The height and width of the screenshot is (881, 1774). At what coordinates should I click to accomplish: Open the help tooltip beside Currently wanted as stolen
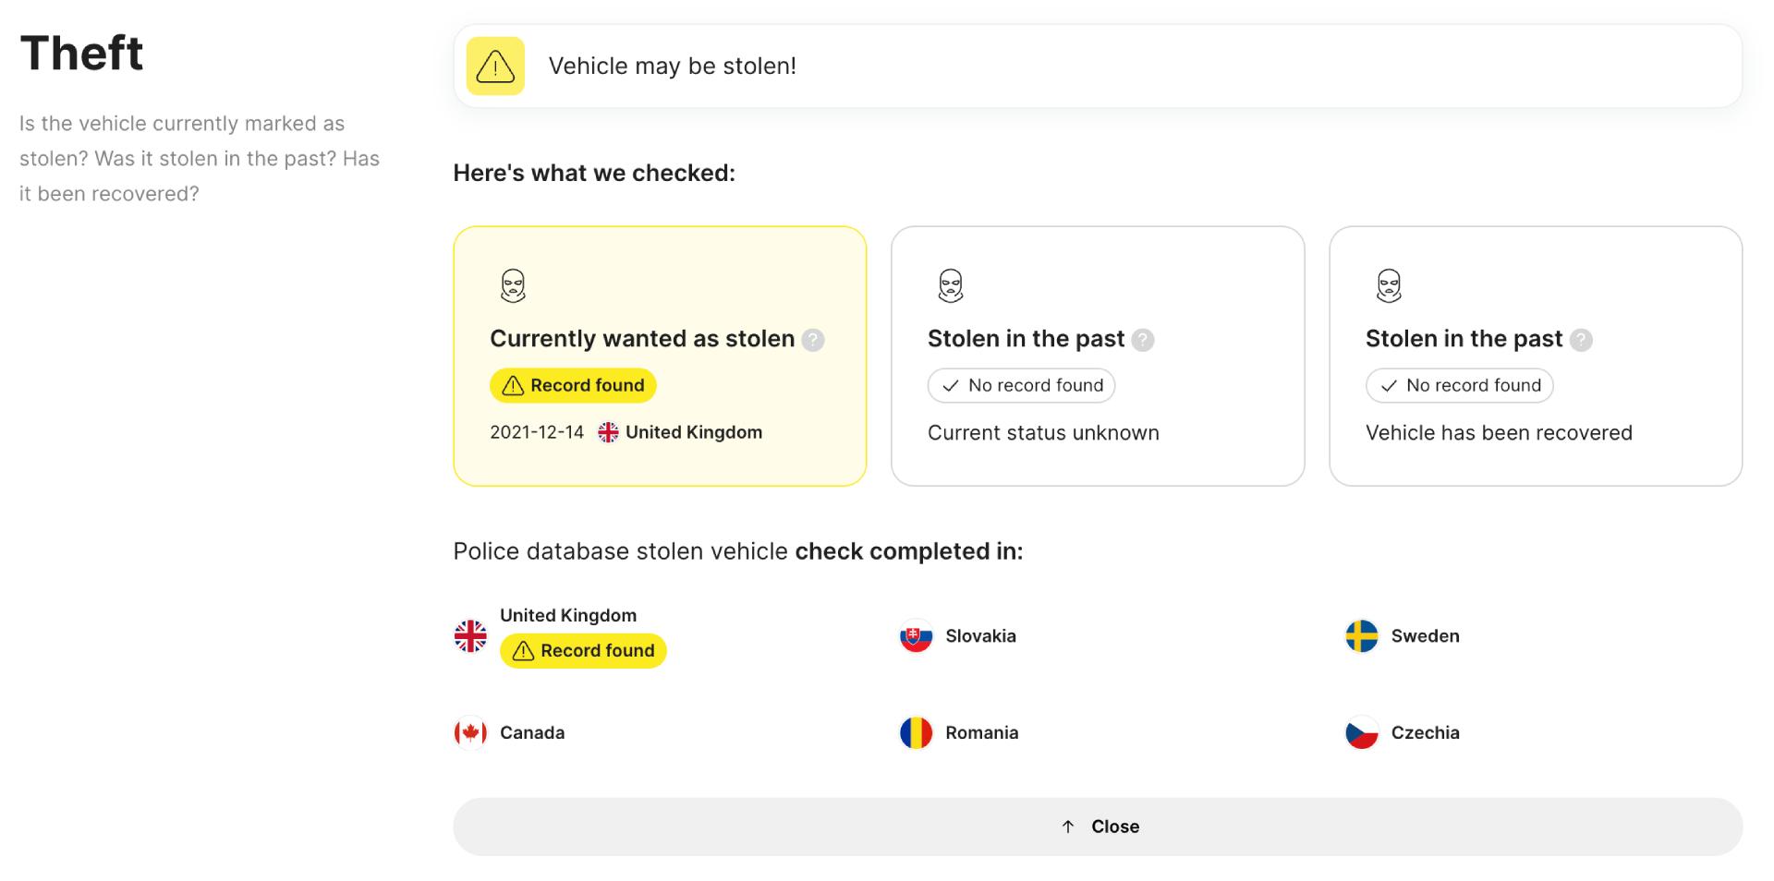812,339
